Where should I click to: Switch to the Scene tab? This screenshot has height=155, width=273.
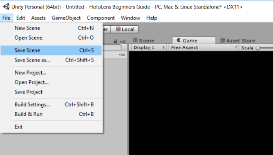point(143,40)
